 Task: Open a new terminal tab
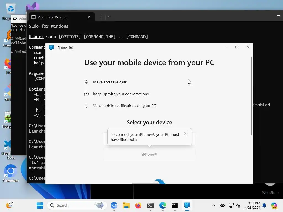pos(101,17)
